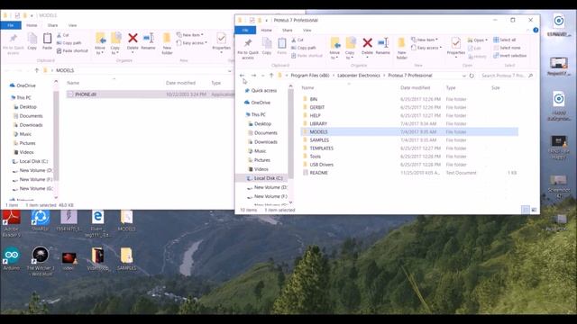Expand address bar history dropdown in Proteus window
Screen dimensions: 577x324
pyautogui.click(x=463, y=76)
